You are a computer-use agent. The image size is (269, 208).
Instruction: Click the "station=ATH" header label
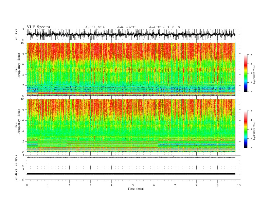pyautogui.click(x=126, y=27)
